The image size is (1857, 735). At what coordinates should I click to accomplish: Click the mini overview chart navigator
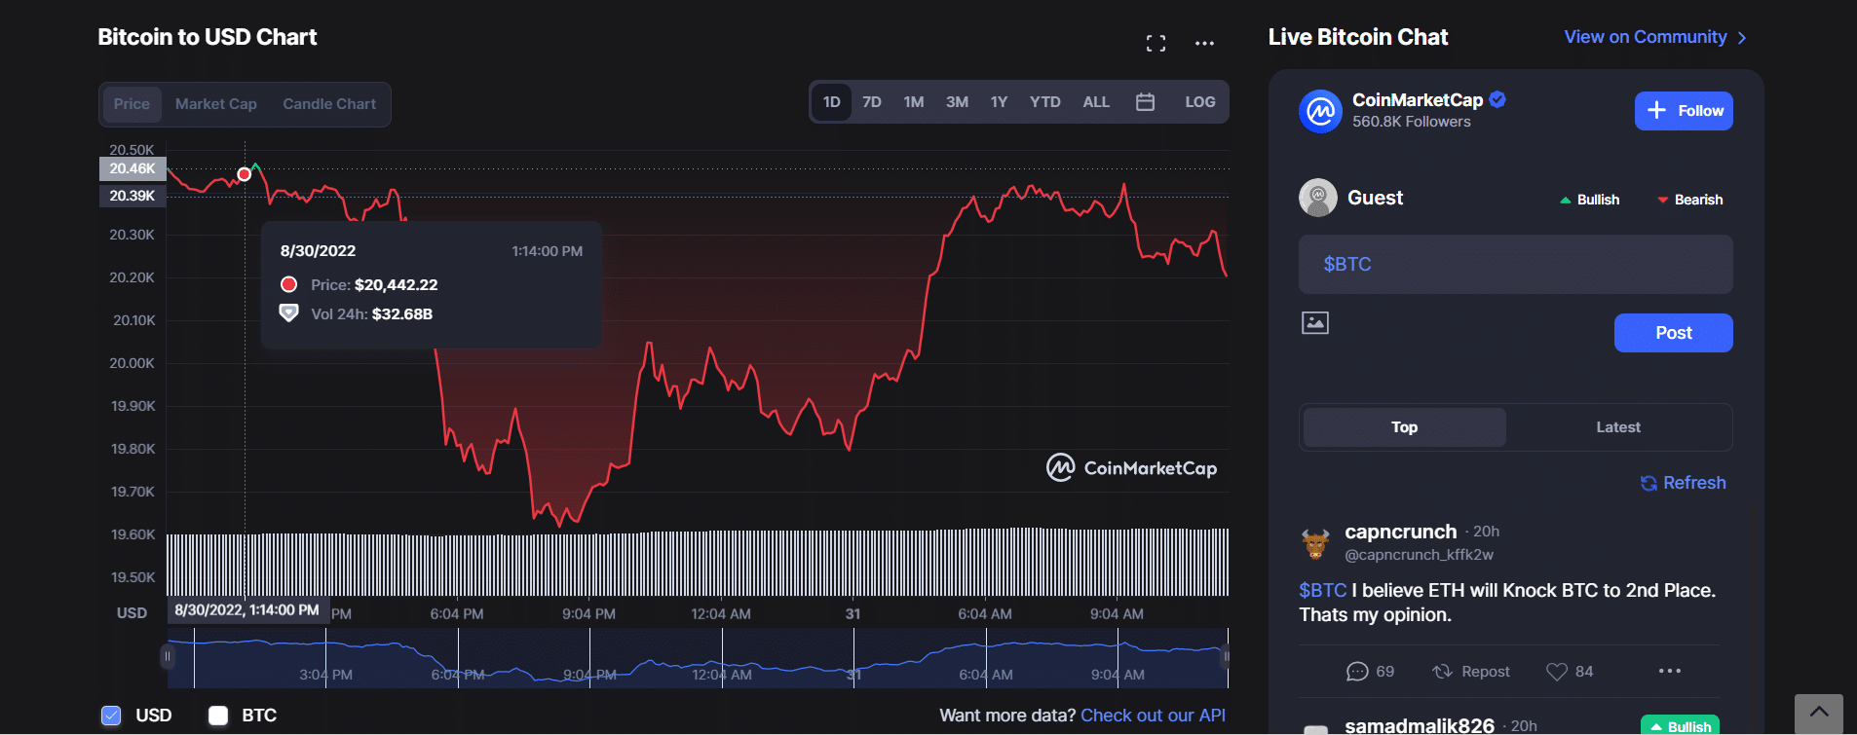click(697, 658)
